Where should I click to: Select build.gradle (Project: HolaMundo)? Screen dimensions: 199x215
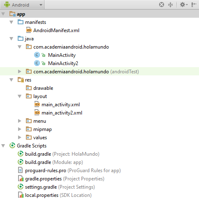62,154
